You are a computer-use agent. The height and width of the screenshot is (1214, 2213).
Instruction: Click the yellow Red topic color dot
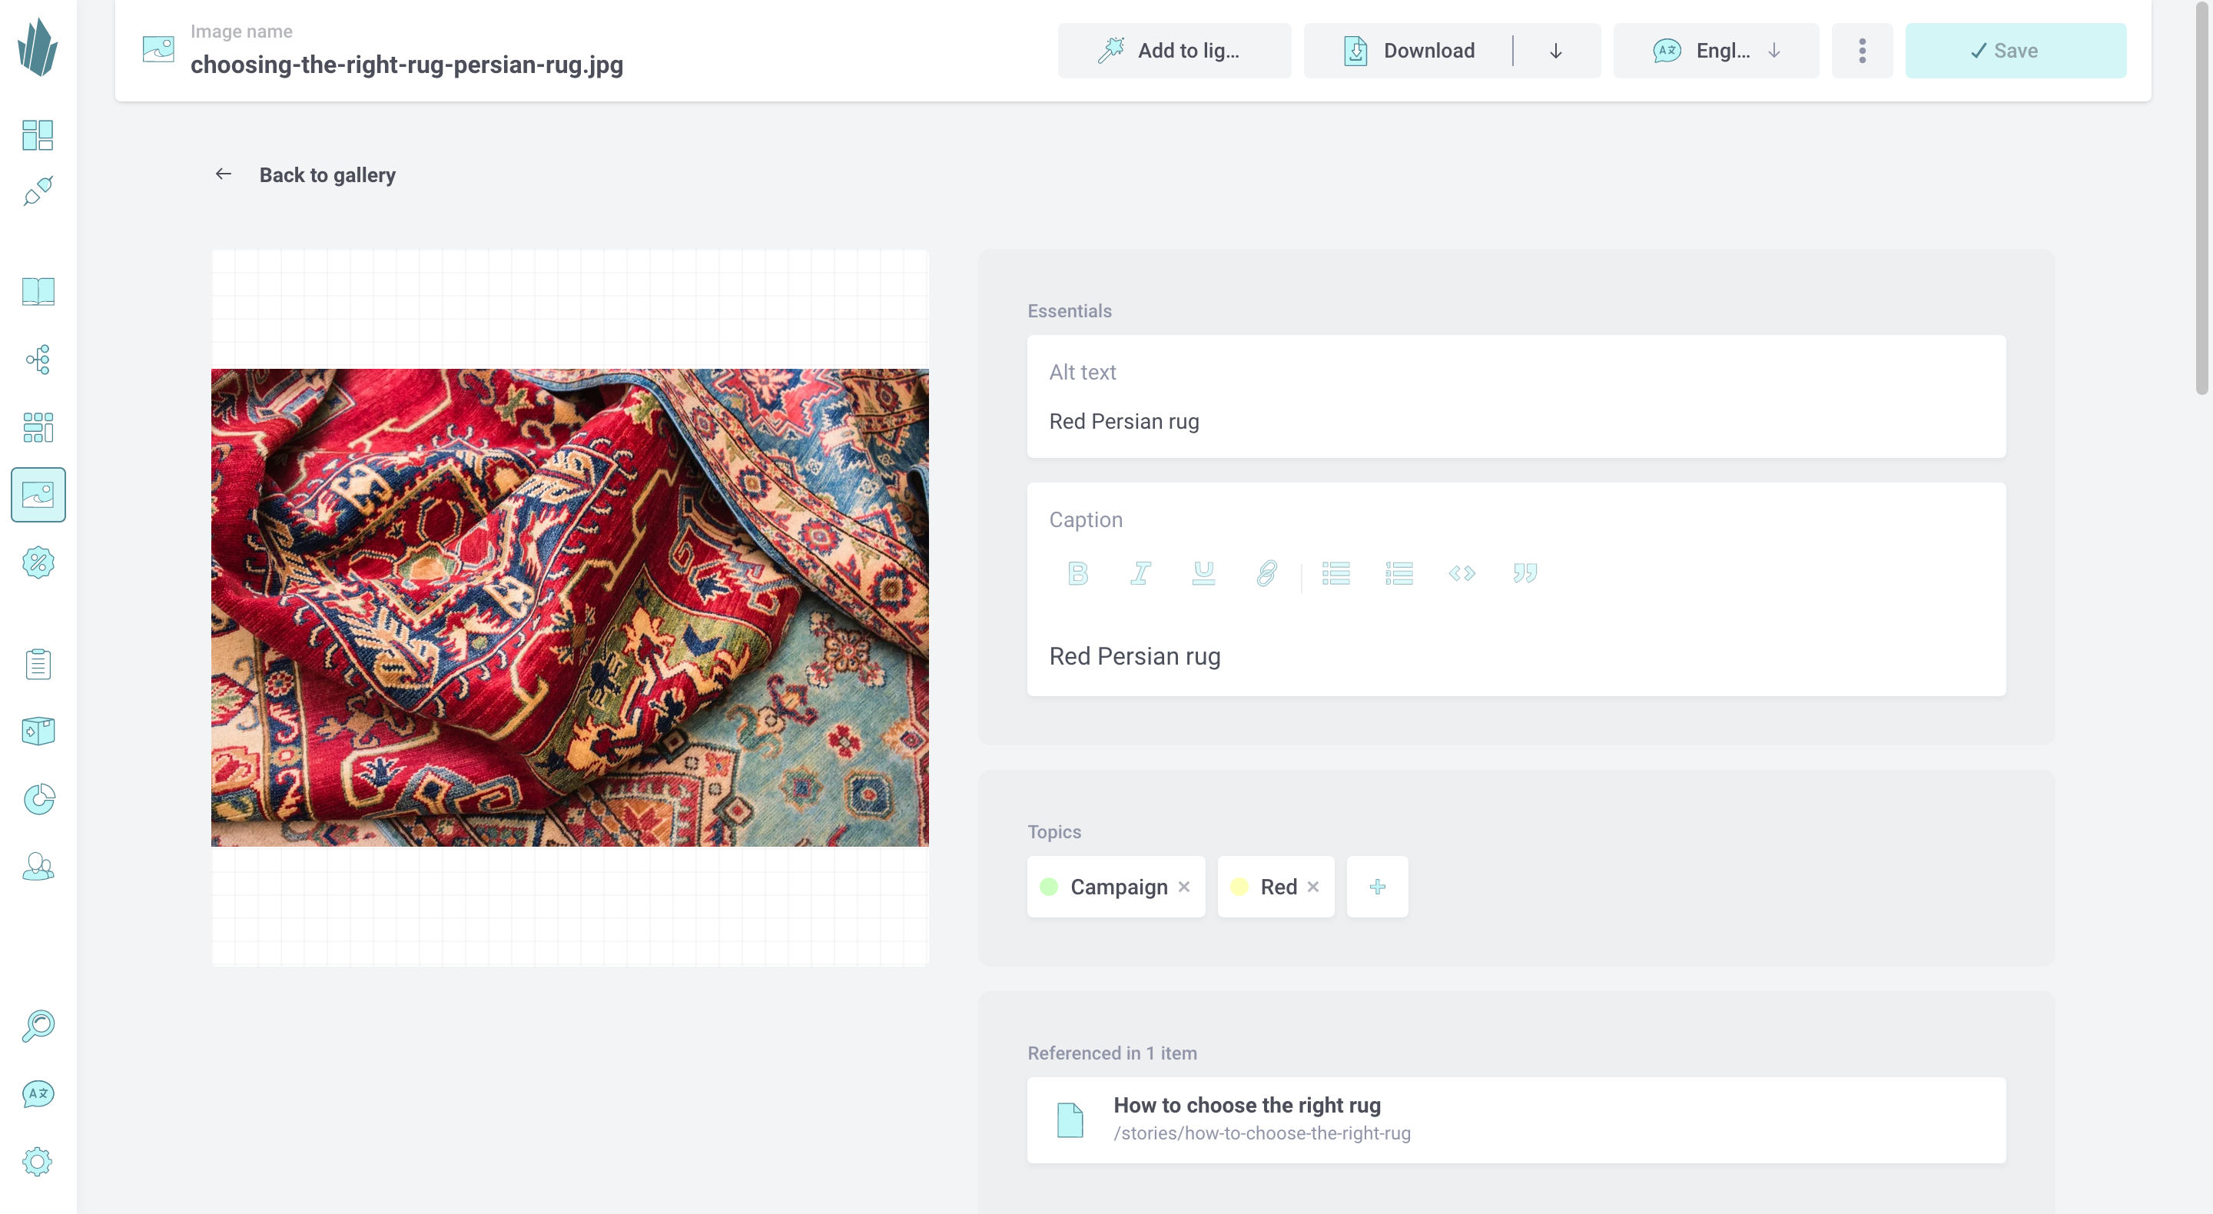(x=1239, y=887)
